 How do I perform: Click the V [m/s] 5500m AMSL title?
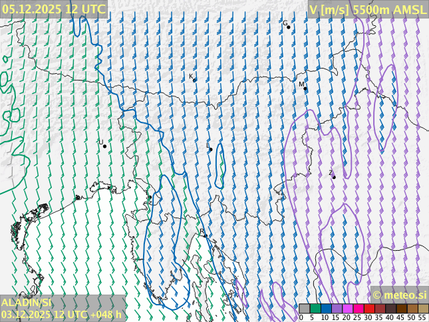[x=368, y=9]
